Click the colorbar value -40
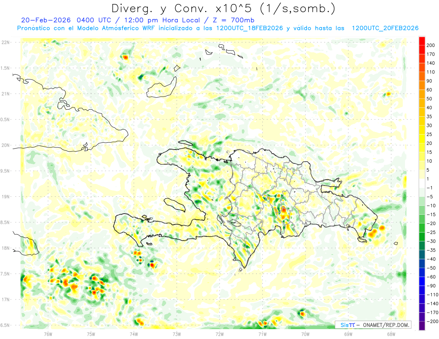 pyautogui.click(x=431, y=259)
